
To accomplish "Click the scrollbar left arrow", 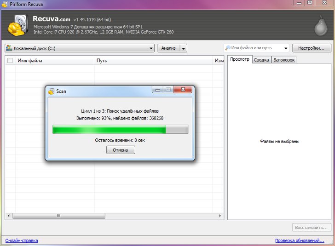I will (9, 216).
